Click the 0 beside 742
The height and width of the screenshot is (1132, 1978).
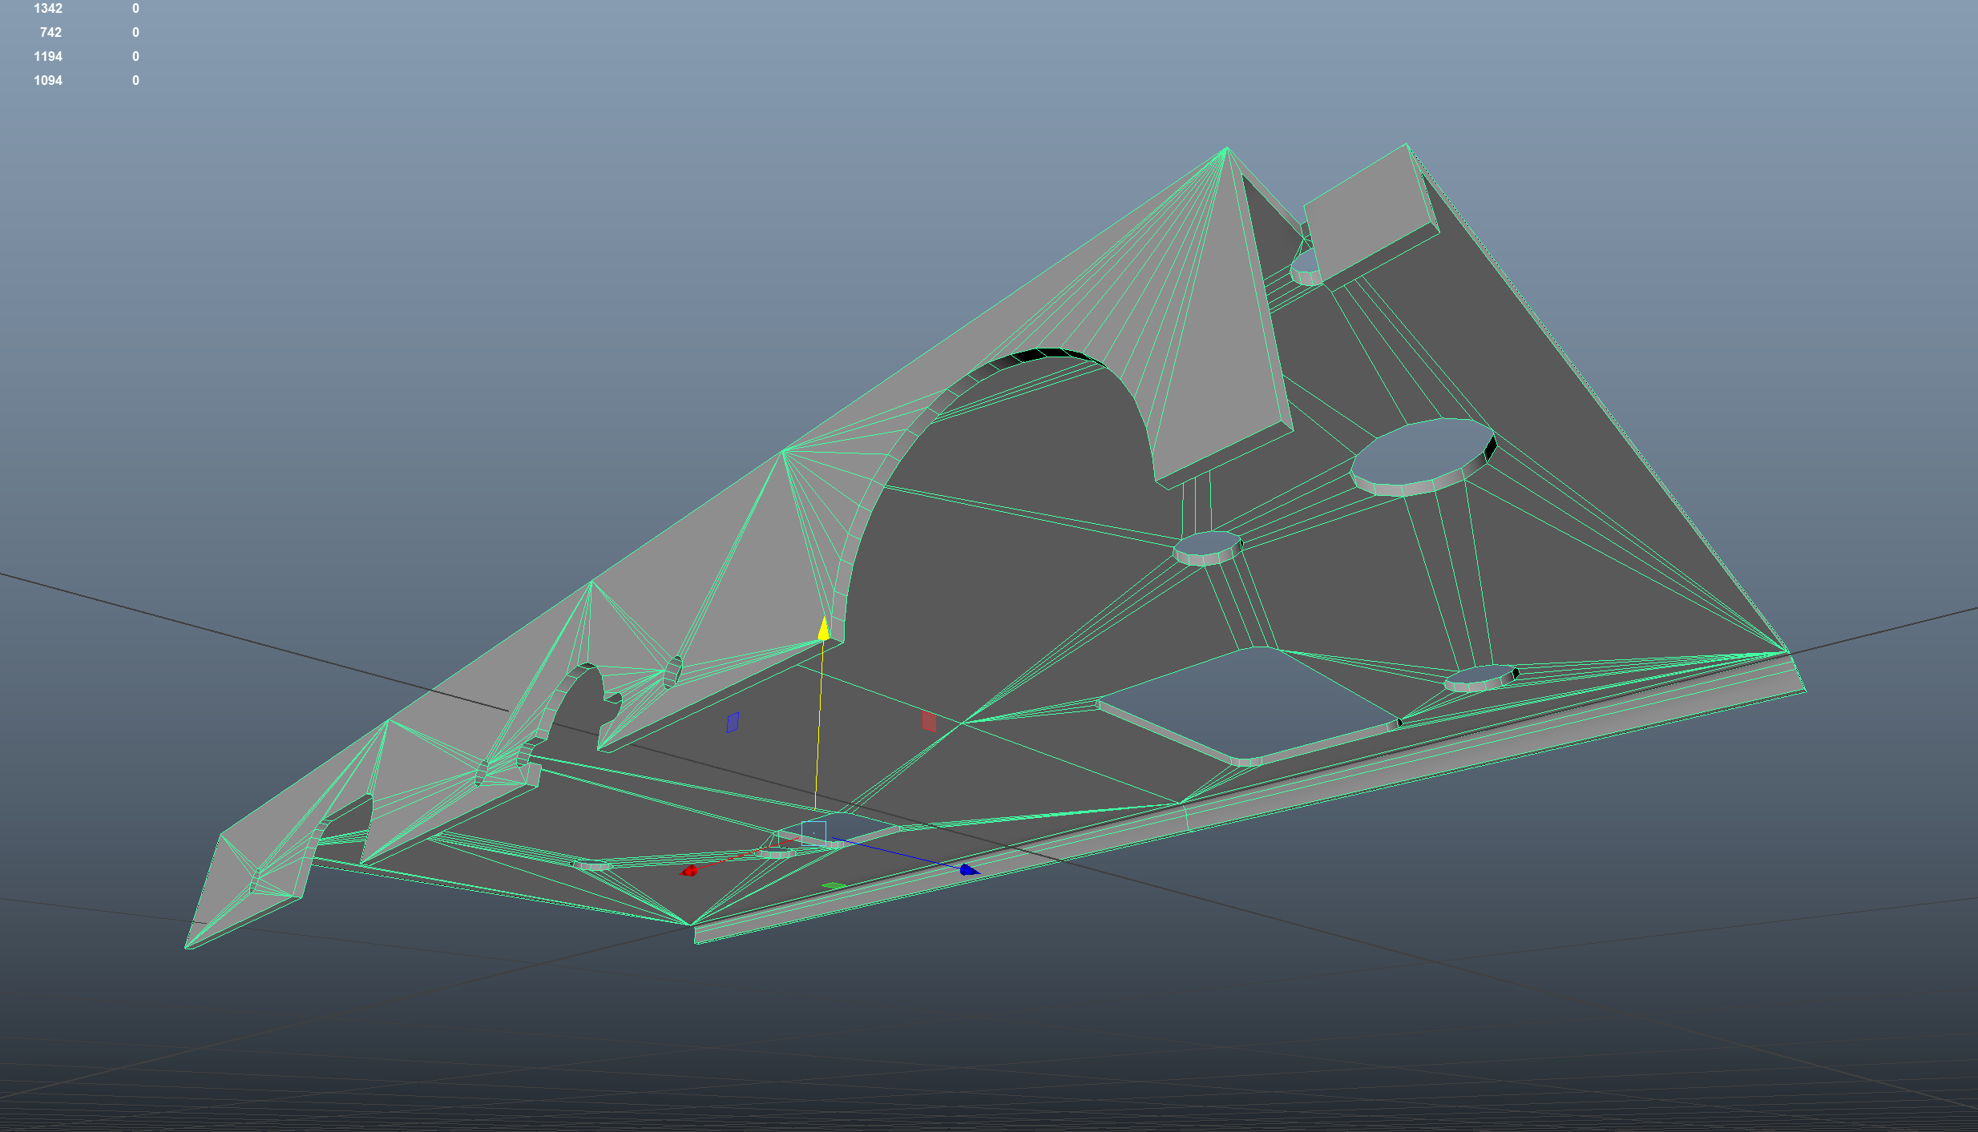(135, 33)
